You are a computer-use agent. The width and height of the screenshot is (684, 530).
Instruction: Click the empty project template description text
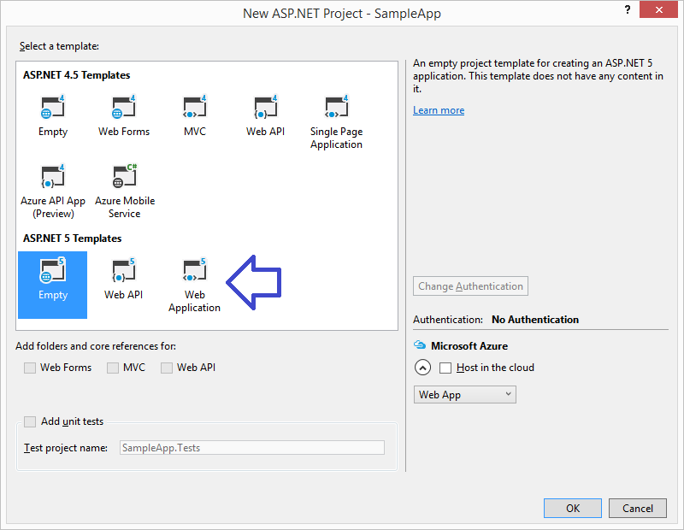pyautogui.click(x=539, y=76)
